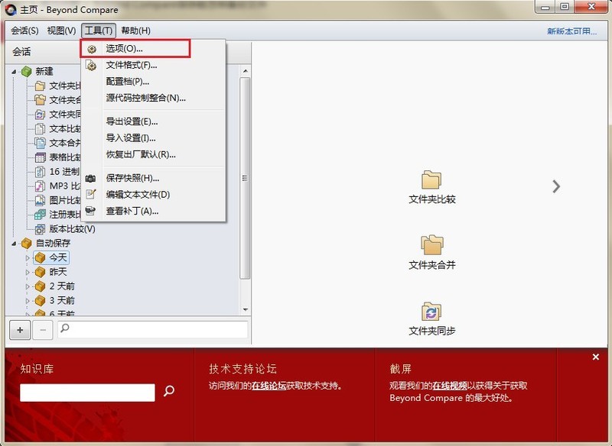Viewport: 612px width, 446px height.
Task: Click the minus button to remove a session
Action: 43,331
